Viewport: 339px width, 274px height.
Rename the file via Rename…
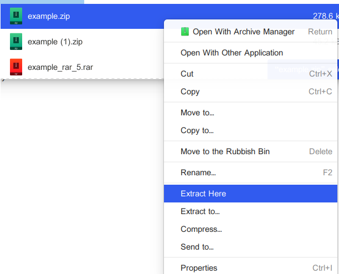coord(198,172)
